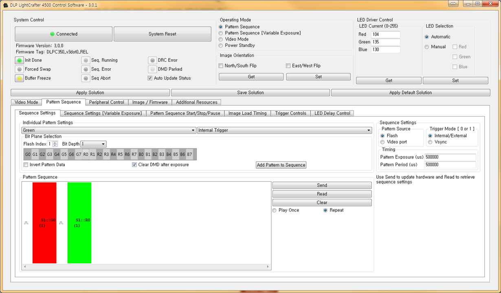
Task: Select bit plane B7
Action: pyautogui.click(x=189, y=154)
